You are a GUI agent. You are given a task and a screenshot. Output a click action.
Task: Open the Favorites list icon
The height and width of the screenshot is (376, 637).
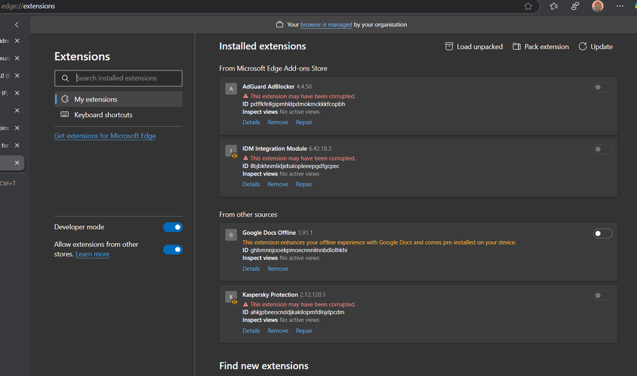click(553, 6)
